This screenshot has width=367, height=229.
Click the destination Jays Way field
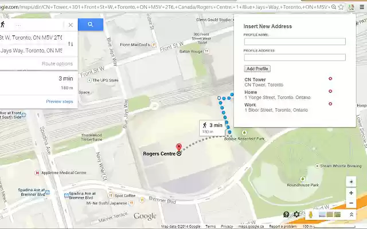(x=31, y=51)
